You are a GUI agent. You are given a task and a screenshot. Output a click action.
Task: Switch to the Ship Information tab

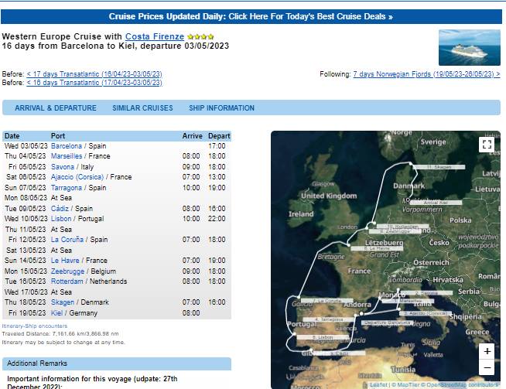point(221,108)
